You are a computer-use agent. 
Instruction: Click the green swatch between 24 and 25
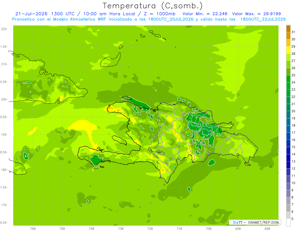(x=288, y=79)
